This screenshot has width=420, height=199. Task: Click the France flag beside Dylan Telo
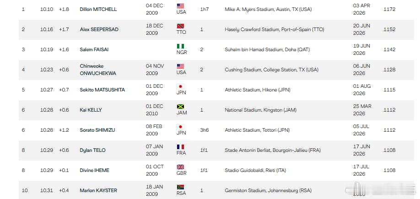180,147
